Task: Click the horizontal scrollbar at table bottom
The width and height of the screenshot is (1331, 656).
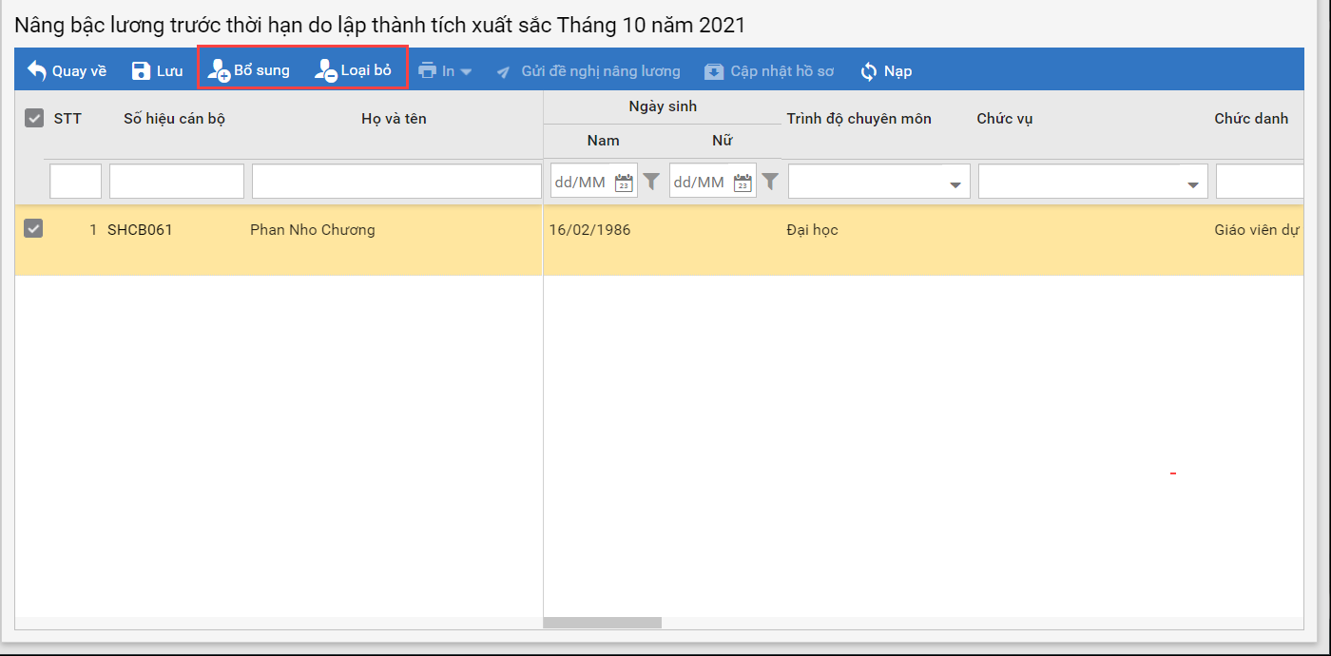Action: [602, 624]
